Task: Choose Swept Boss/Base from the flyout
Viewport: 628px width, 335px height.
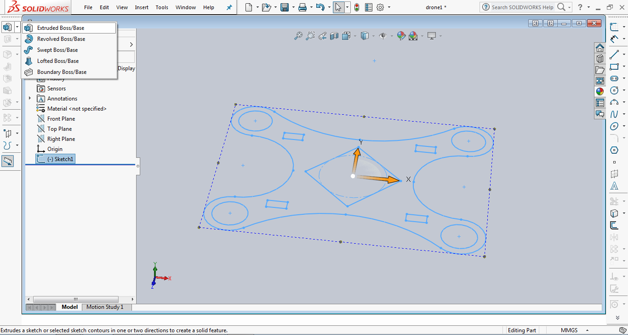Action: tap(69, 50)
